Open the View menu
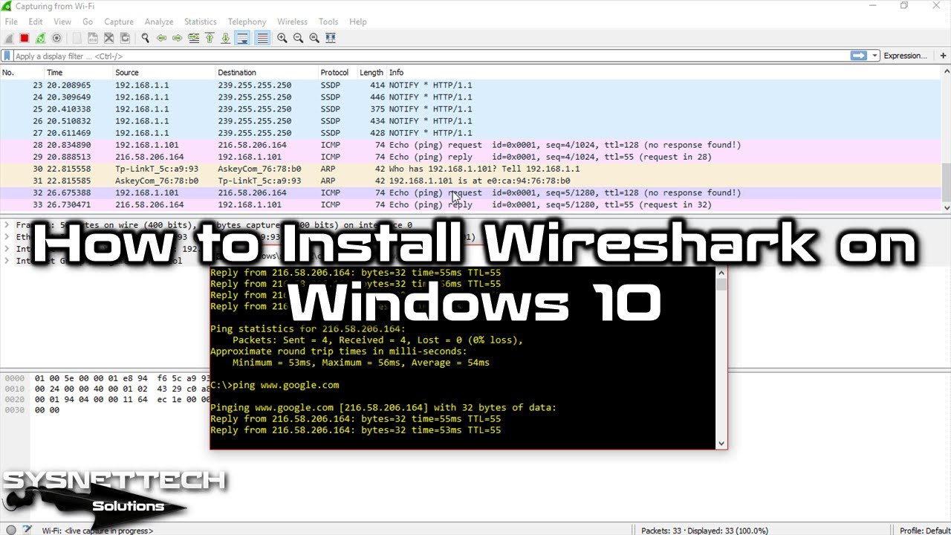Image resolution: width=951 pixels, height=535 pixels. (x=62, y=22)
